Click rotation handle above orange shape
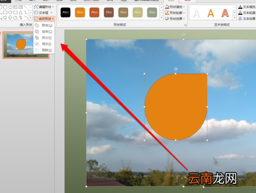This screenshot has height=193, width=256. pyautogui.click(x=176, y=69)
